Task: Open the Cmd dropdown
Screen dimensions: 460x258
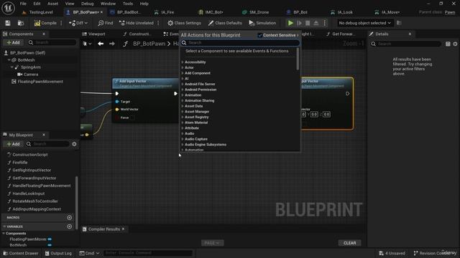Action: (89, 253)
